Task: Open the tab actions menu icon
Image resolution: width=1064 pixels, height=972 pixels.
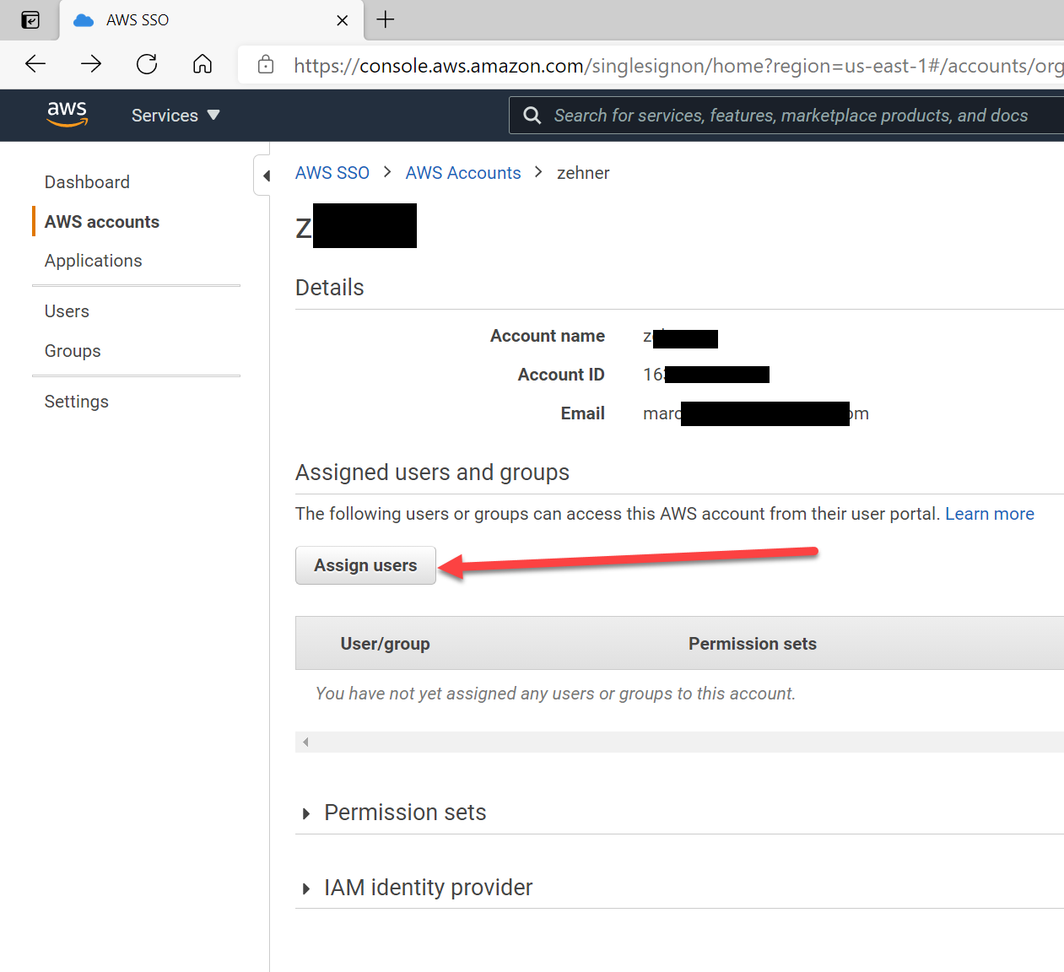Action: pyautogui.click(x=30, y=20)
